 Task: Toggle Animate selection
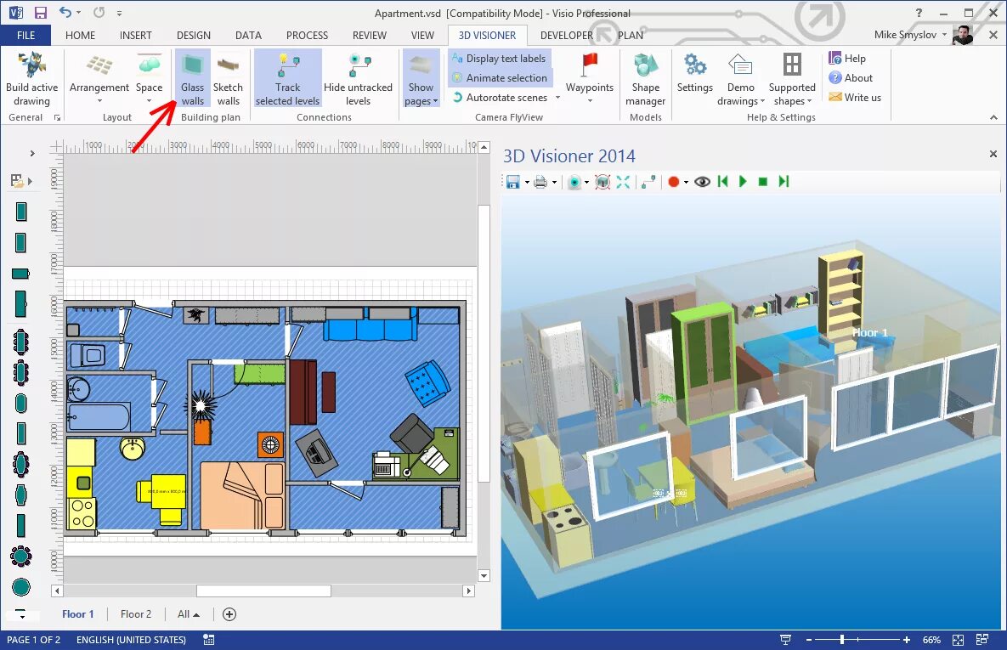pos(500,77)
